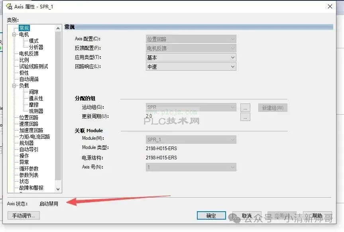Open 试验线路测试 category
The width and height of the screenshot is (344, 232).
tap(33, 66)
